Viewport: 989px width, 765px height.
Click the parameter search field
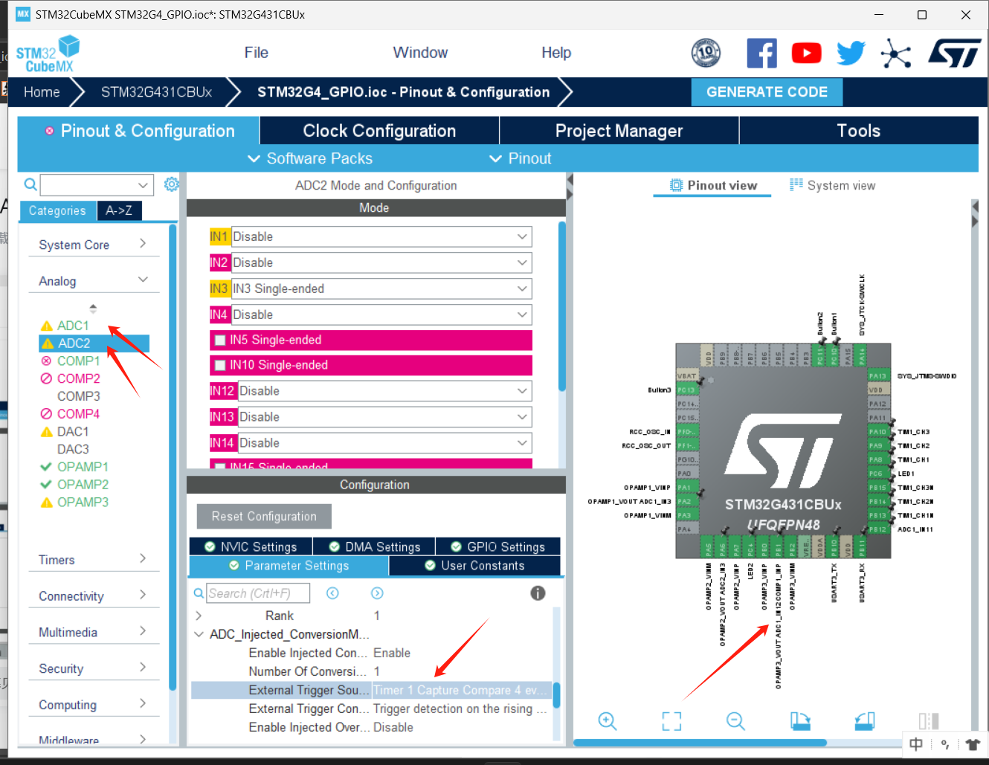point(259,593)
